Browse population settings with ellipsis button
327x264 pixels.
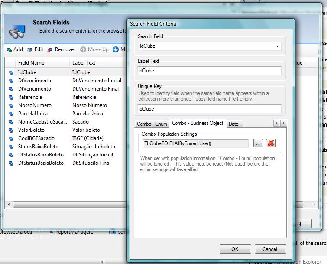point(258,143)
